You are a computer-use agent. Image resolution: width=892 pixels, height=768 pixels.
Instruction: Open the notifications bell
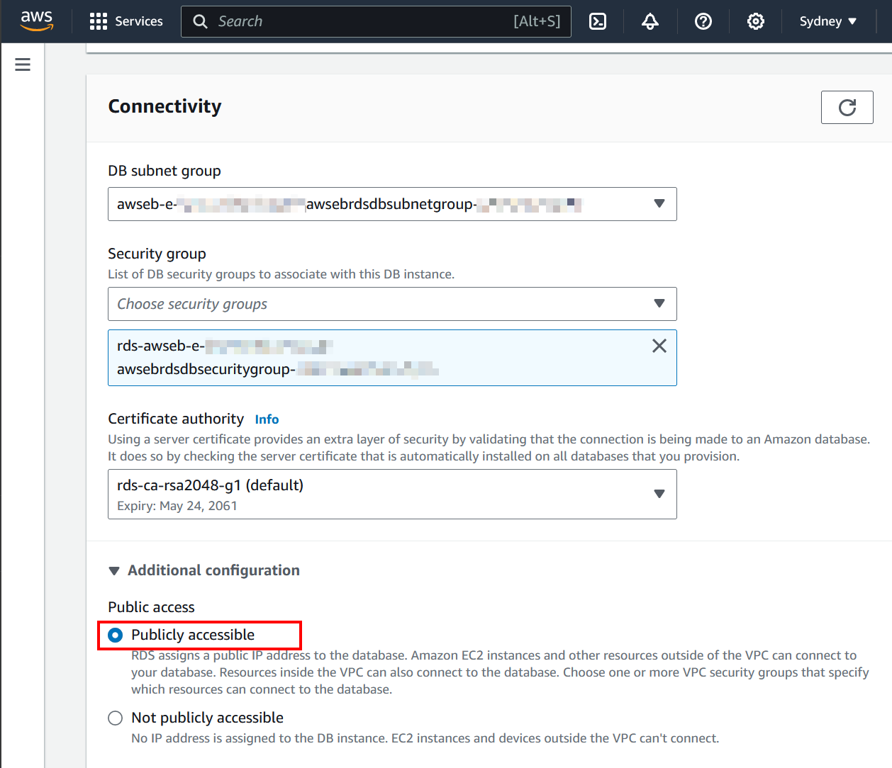click(x=650, y=21)
